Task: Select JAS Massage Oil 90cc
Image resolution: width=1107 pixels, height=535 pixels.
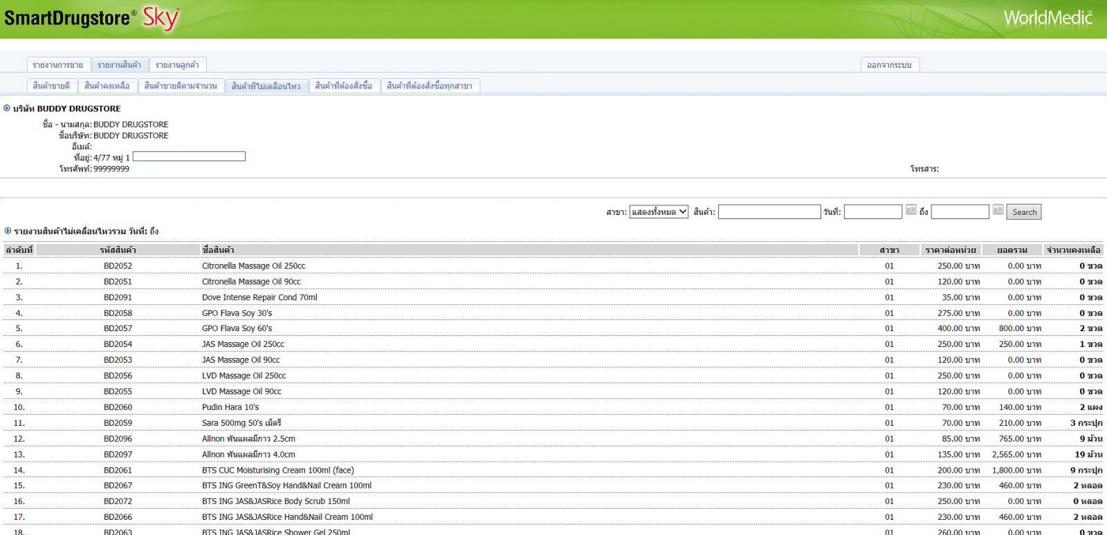Action: [x=241, y=360]
